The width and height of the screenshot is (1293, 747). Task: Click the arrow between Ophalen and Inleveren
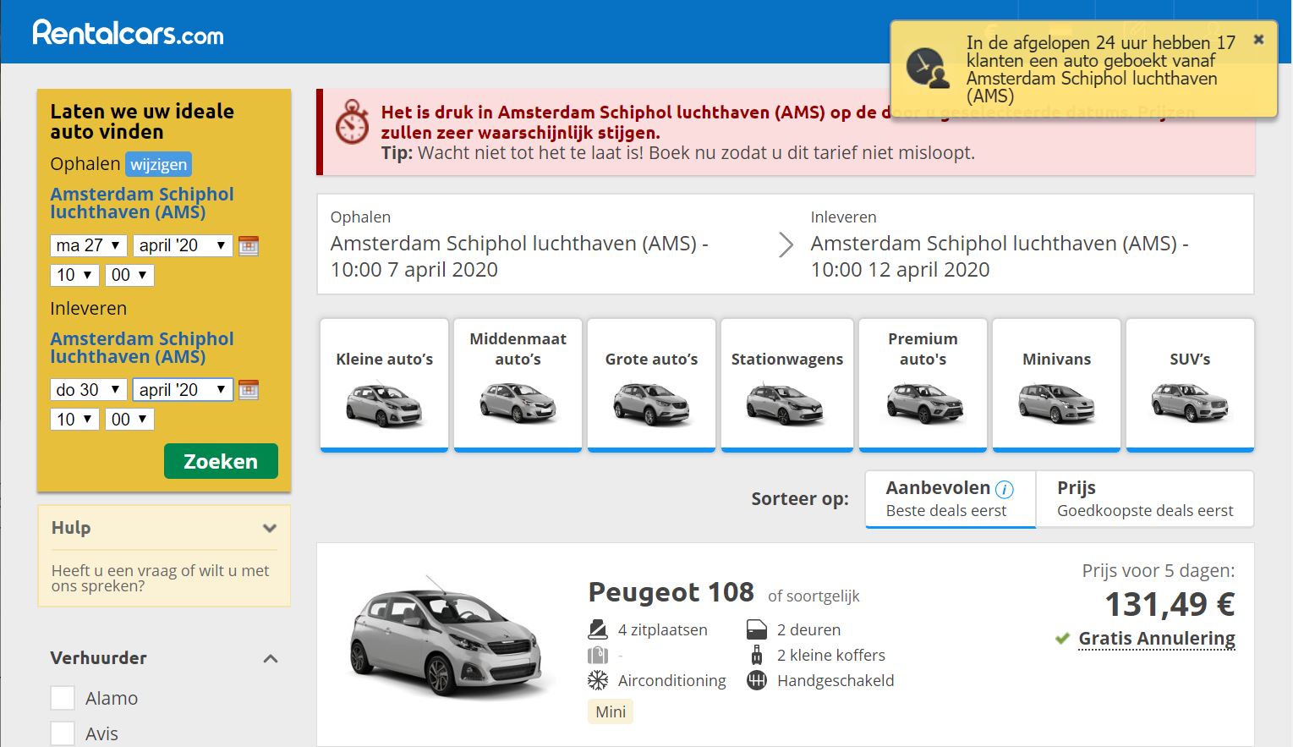(786, 245)
